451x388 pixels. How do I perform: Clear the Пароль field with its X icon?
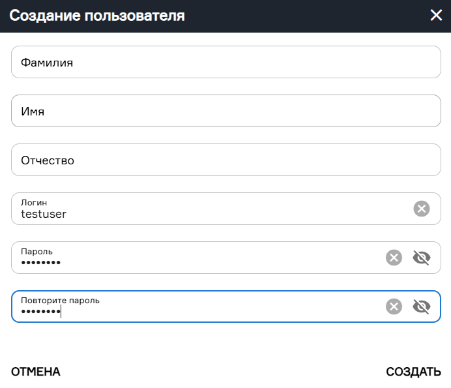click(394, 258)
